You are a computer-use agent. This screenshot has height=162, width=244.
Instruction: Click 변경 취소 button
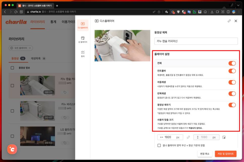pos(205,154)
